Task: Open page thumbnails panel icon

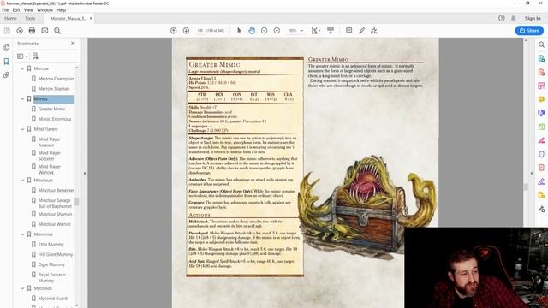Action: tap(6, 48)
